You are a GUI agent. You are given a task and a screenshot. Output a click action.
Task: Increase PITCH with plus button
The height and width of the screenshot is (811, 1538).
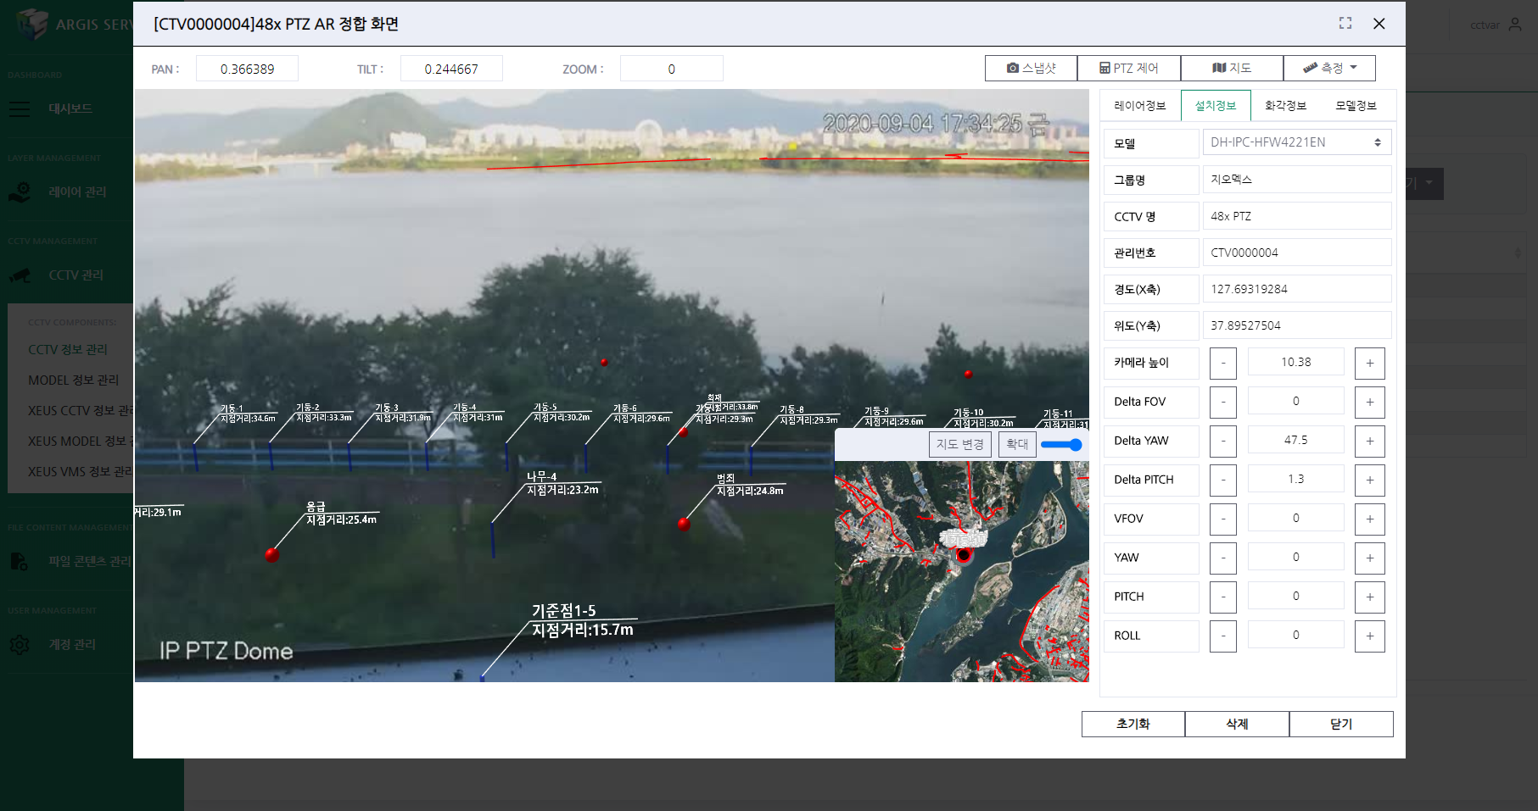click(1370, 597)
